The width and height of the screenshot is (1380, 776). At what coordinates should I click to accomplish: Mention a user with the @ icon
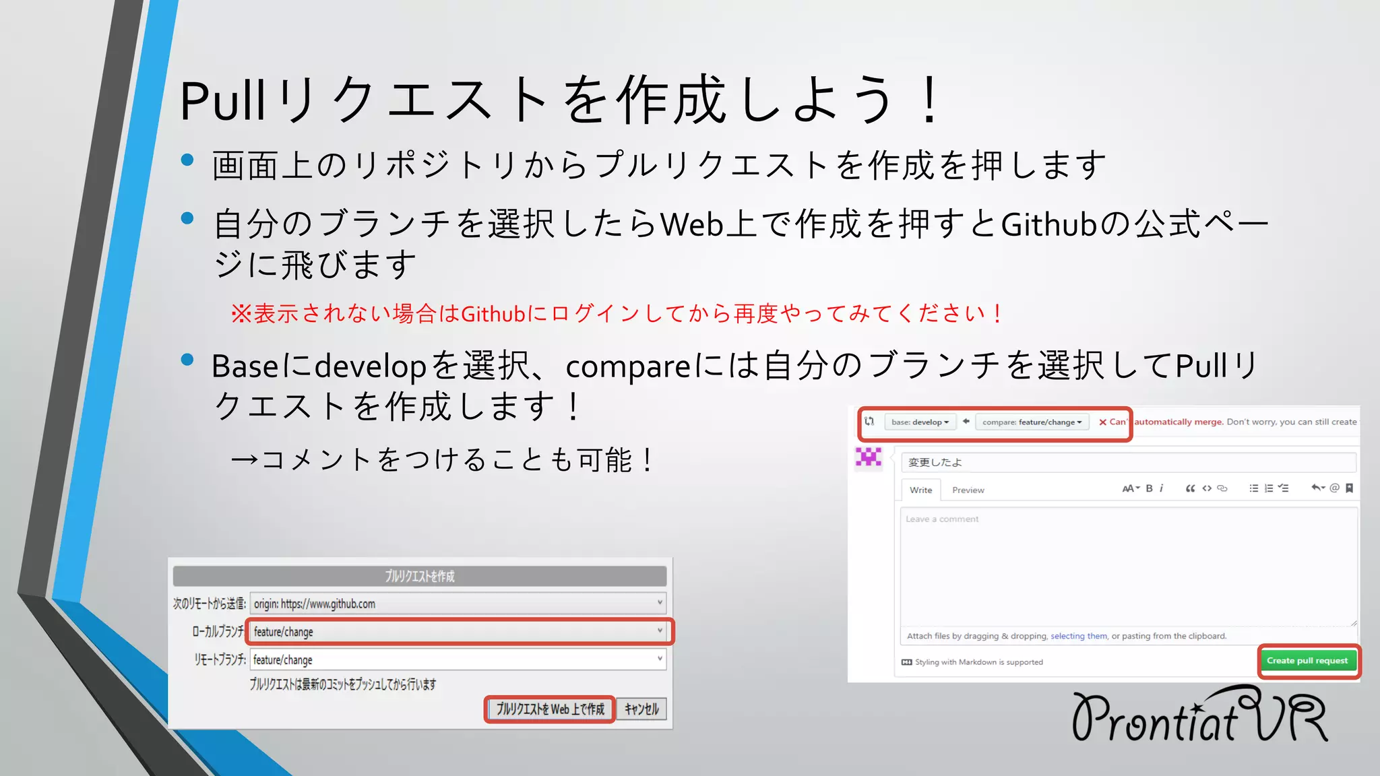pyautogui.click(x=1334, y=488)
